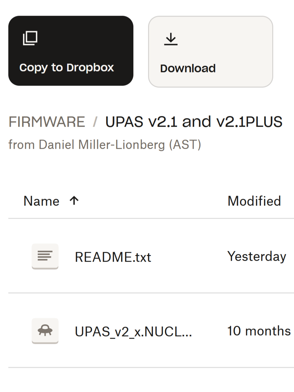Click the Download arrow icon
Screen dimensions: 294x392
tap(170, 39)
